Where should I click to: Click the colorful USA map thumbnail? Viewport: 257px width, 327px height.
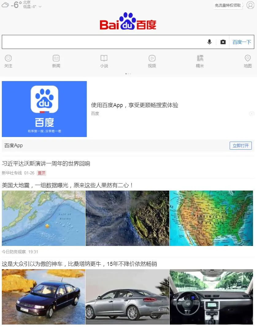coord(211,218)
